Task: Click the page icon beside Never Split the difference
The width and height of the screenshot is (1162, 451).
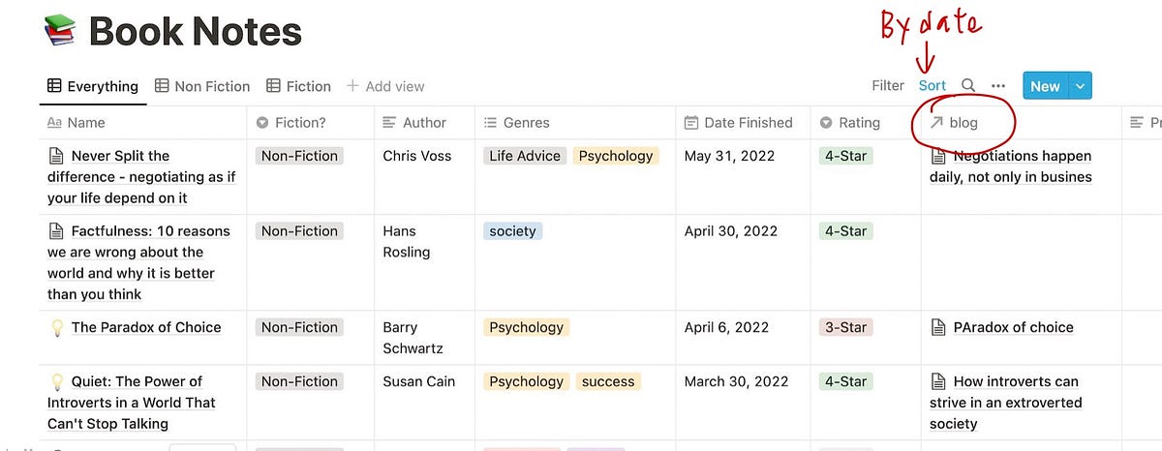Action: coord(56,156)
